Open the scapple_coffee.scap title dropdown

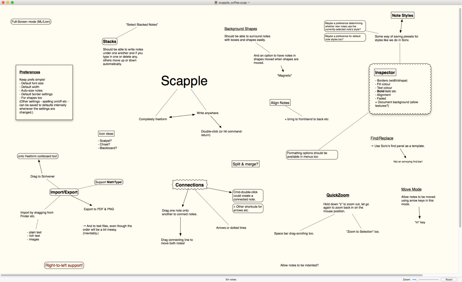click(x=249, y=2)
